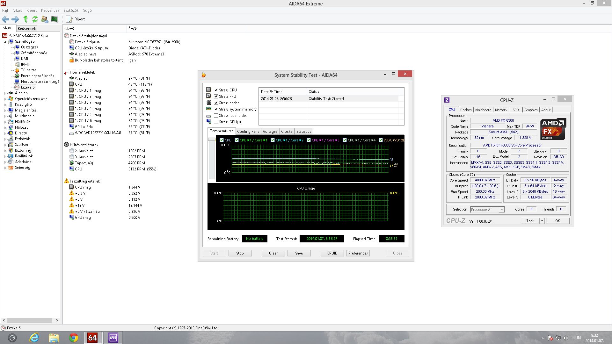This screenshot has width=612, height=344.
Task: Click the memory icon beside Stress system memory
Action: tap(209, 109)
